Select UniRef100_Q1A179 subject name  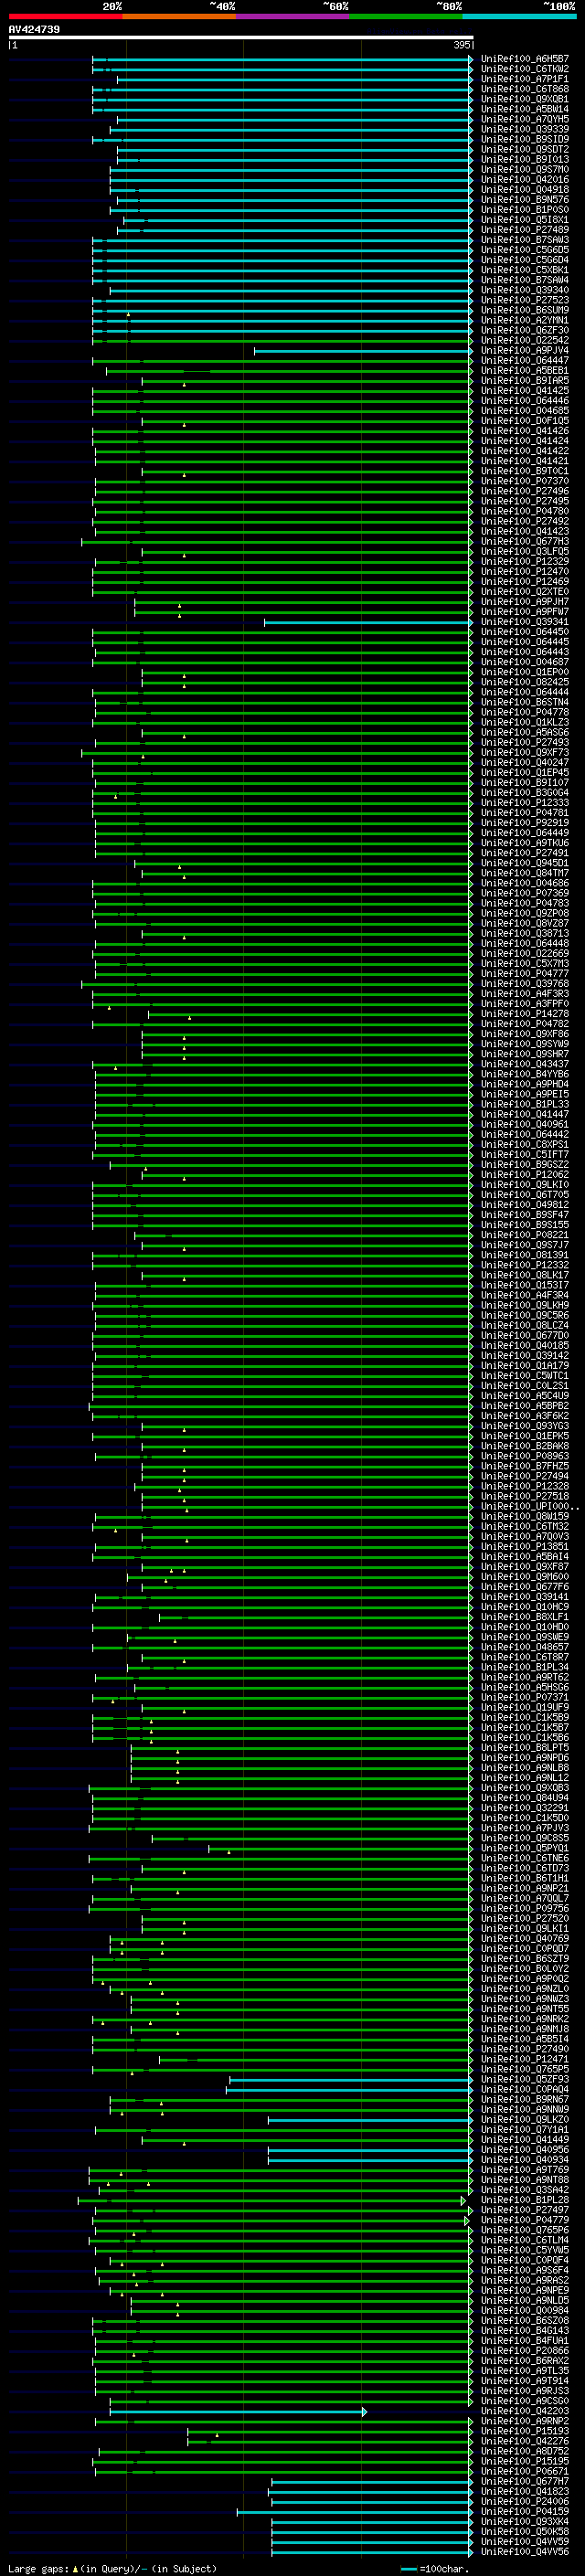pos(524,1365)
